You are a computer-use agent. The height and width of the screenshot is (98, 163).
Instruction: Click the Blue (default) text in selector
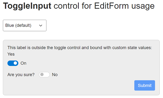18,26
